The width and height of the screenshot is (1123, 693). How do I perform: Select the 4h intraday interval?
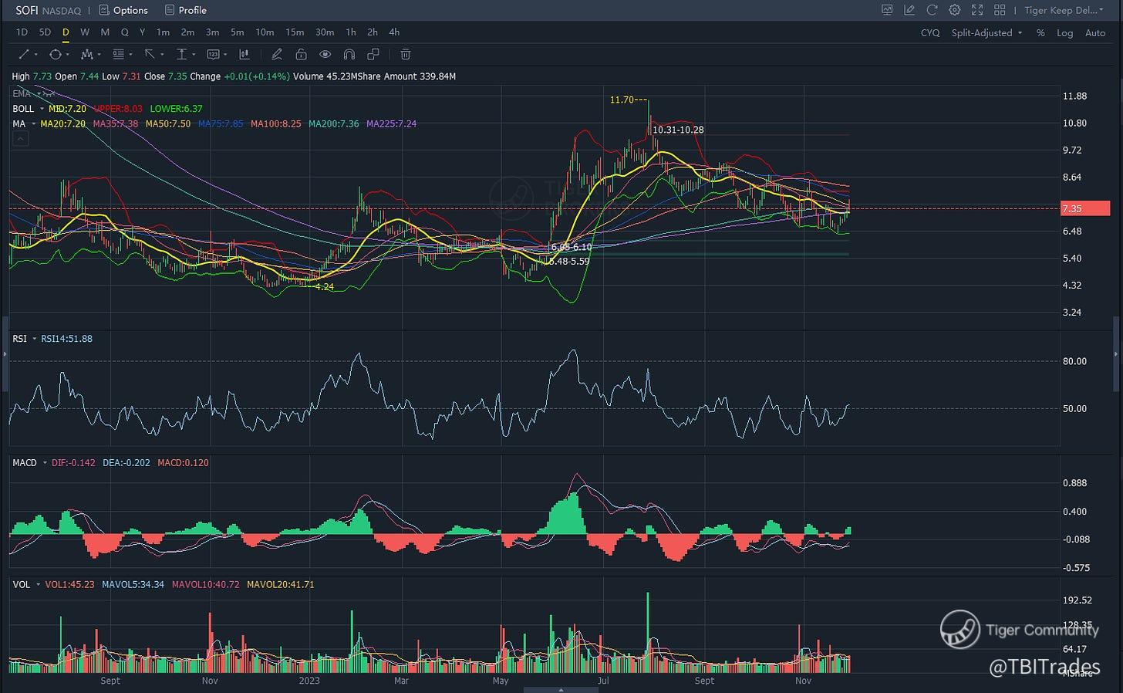pos(394,32)
